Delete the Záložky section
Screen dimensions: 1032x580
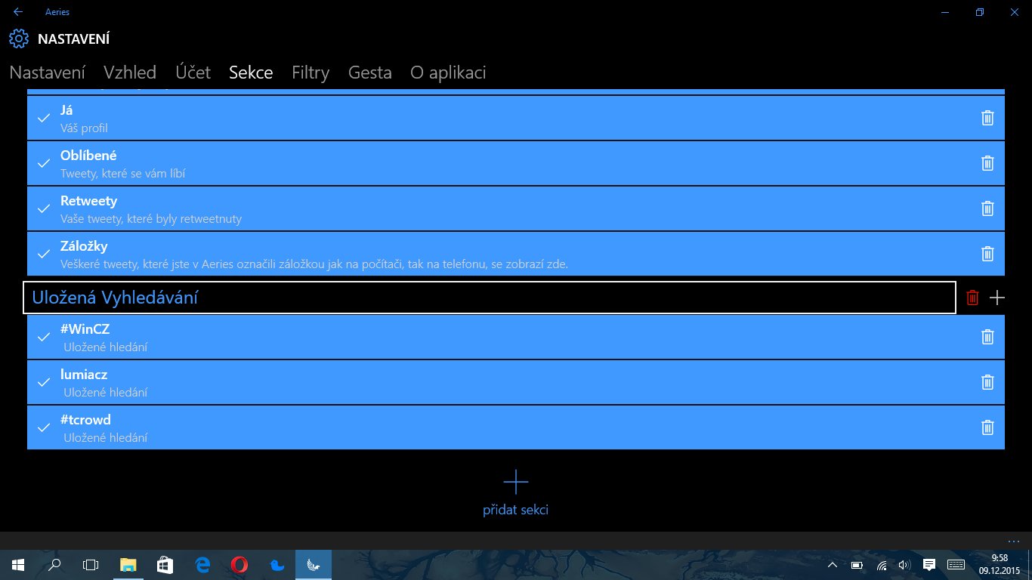[987, 254]
